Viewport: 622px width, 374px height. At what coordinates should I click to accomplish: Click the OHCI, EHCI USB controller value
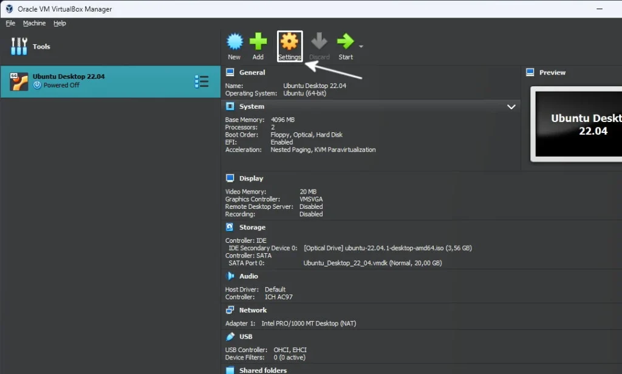(290, 350)
